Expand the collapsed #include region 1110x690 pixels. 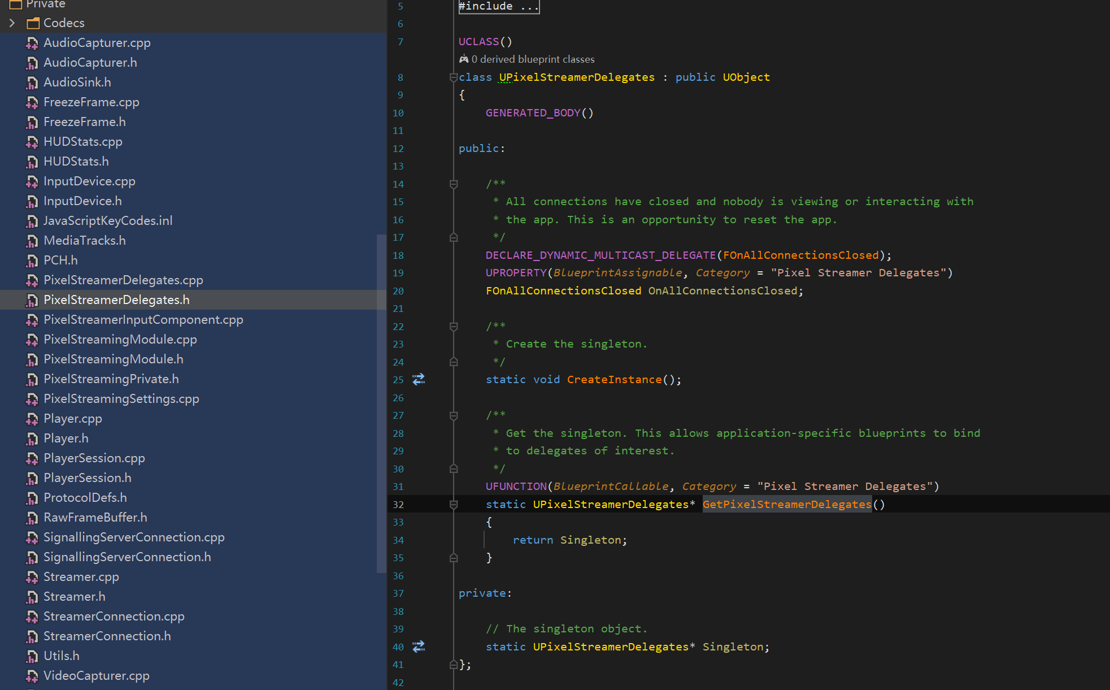tap(499, 6)
